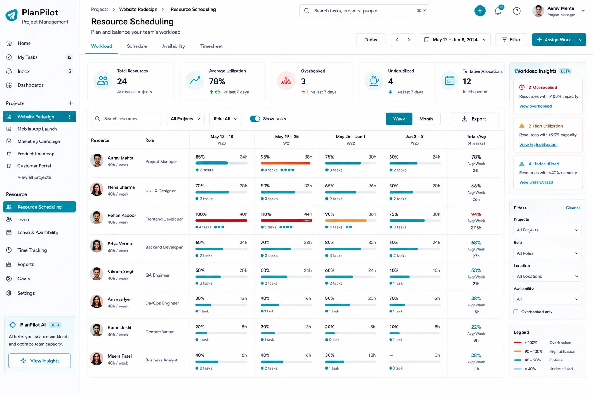The image size is (593, 395).
Task: Open My Tasks in the sidebar
Action: [x=39, y=57]
